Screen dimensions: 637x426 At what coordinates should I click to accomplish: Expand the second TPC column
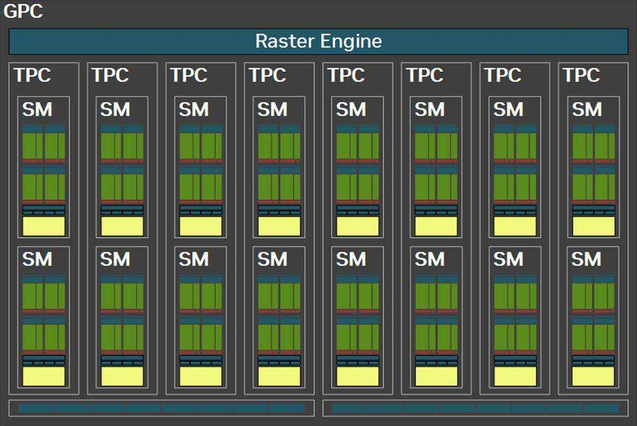pos(122,228)
